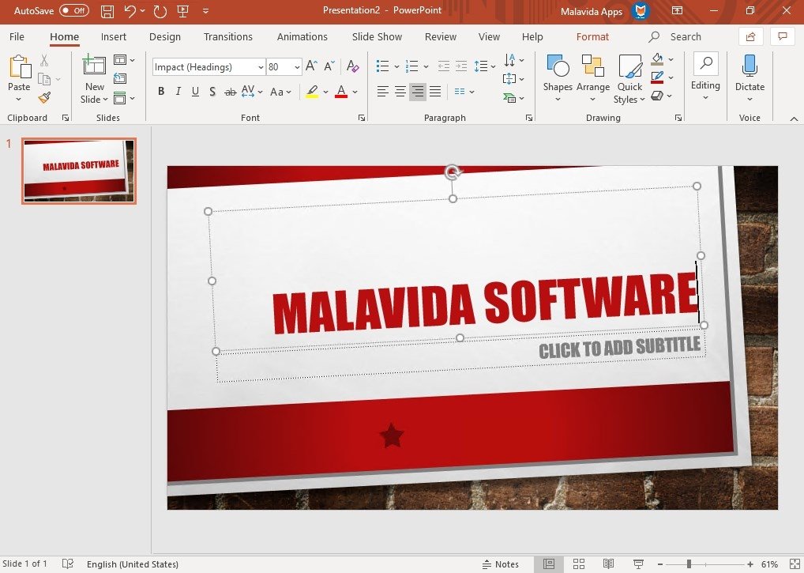Open the Editing button
Screen dimensions: 804x573
[x=705, y=77]
